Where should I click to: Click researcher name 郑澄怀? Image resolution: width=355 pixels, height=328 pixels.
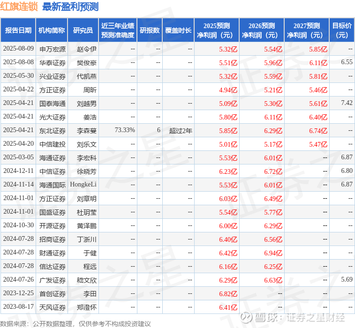point(86,307)
